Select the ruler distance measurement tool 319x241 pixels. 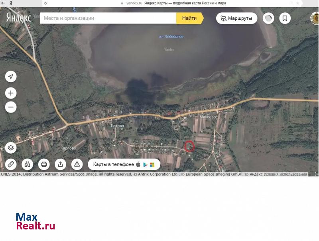(x=11, y=164)
